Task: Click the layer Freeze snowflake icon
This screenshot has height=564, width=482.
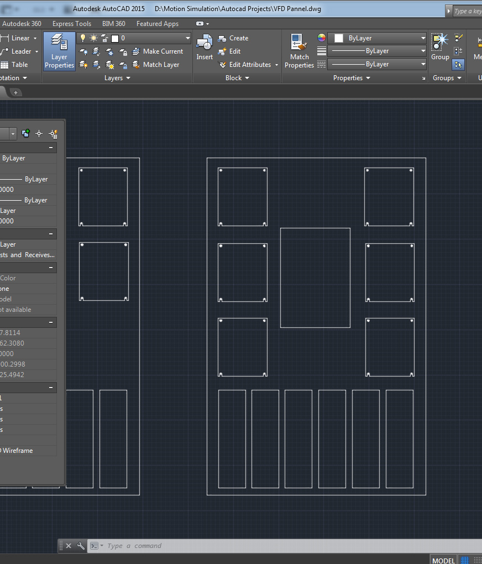Action: (109, 52)
